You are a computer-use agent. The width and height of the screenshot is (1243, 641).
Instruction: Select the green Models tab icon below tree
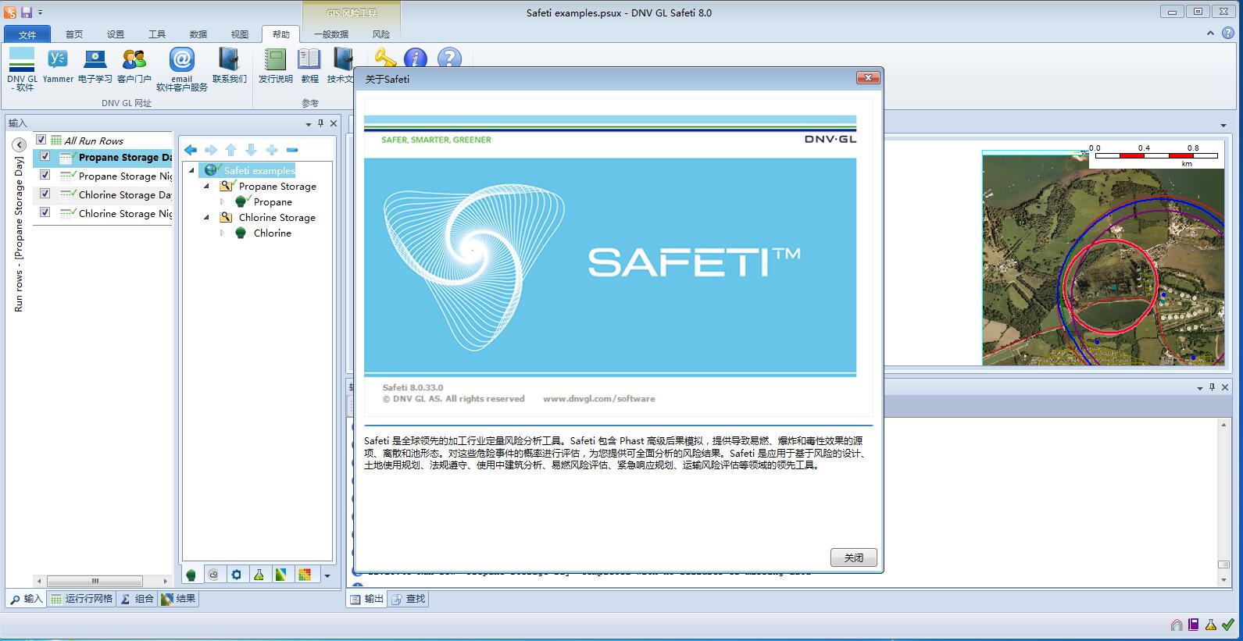[191, 575]
